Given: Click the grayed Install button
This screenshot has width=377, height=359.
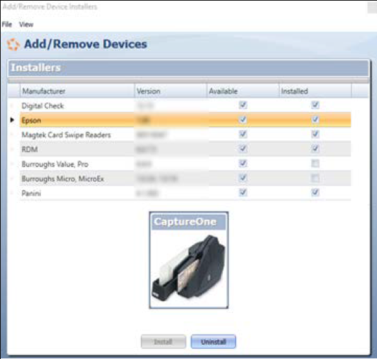Looking at the screenshot, I should pyautogui.click(x=164, y=341).
